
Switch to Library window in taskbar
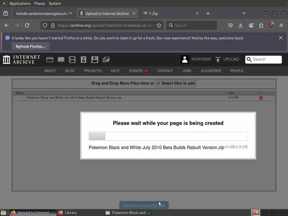click(80, 213)
